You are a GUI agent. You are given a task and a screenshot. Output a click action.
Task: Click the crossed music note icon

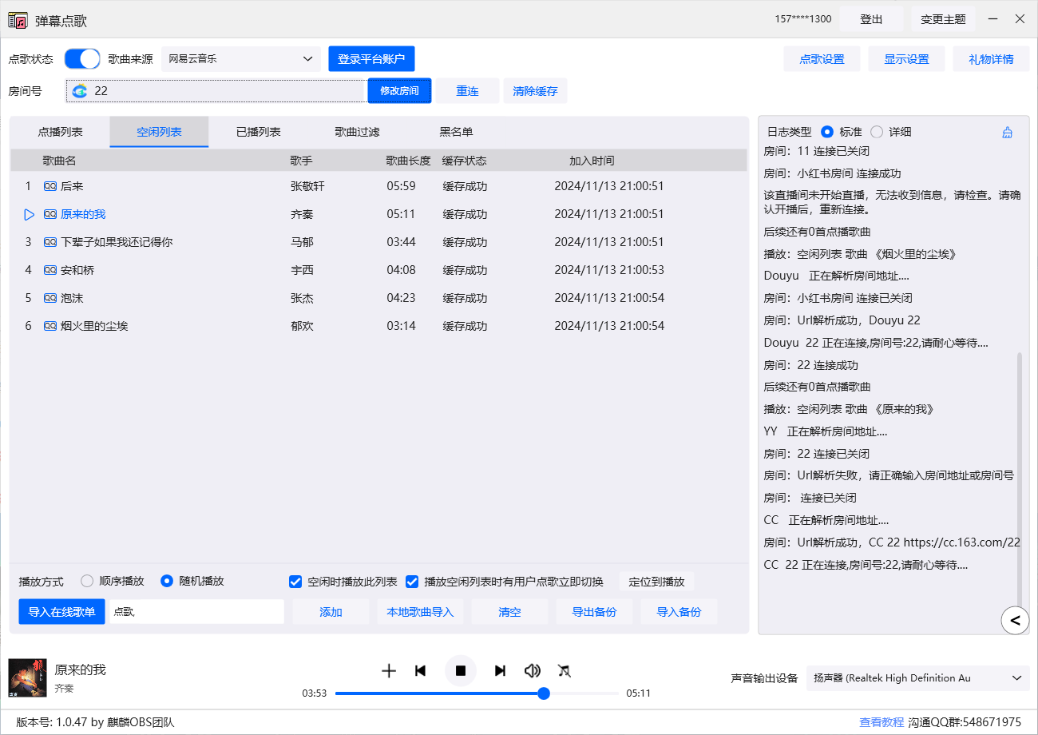pos(565,671)
